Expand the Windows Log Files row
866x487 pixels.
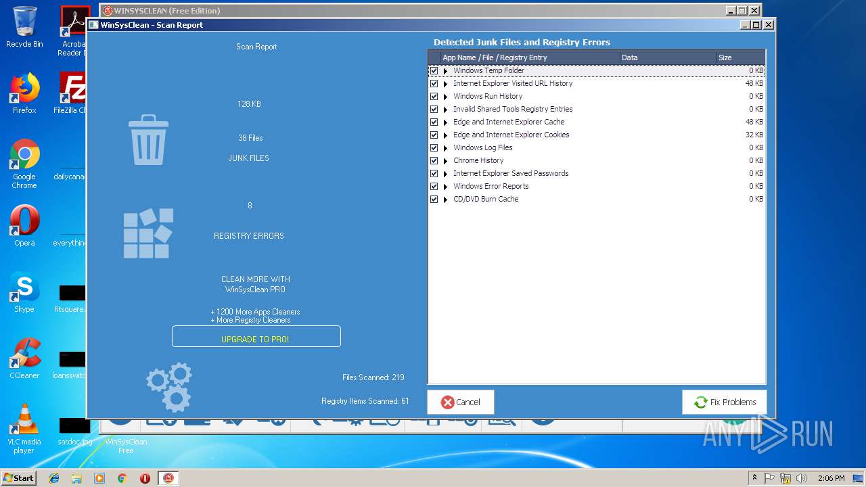(x=445, y=148)
